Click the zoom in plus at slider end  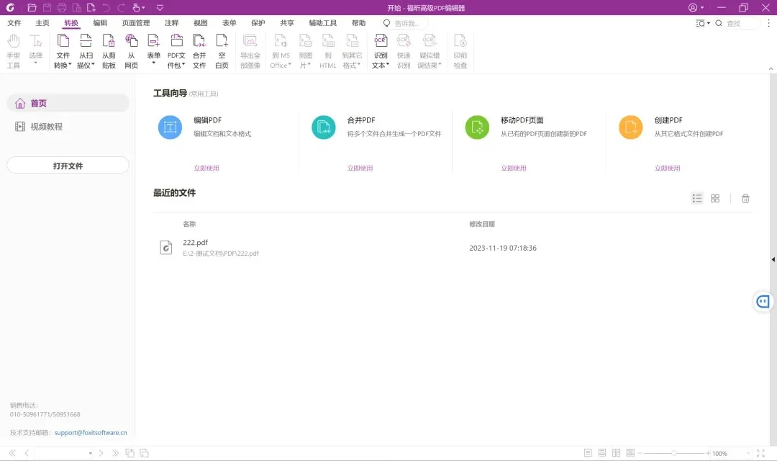click(x=708, y=453)
